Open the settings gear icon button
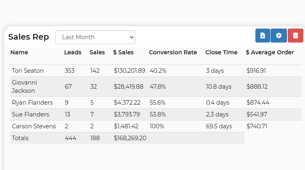The height and width of the screenshot is (170, 305). click(279, 36)
